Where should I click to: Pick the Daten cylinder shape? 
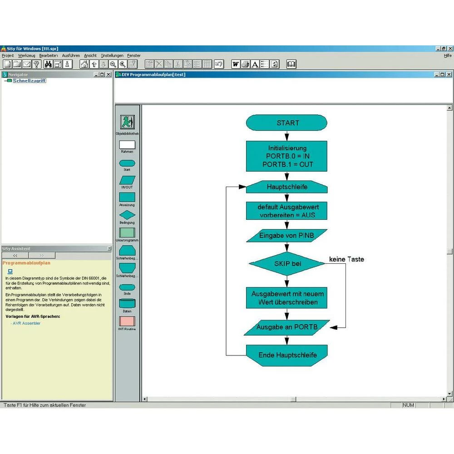click(127, 304)
